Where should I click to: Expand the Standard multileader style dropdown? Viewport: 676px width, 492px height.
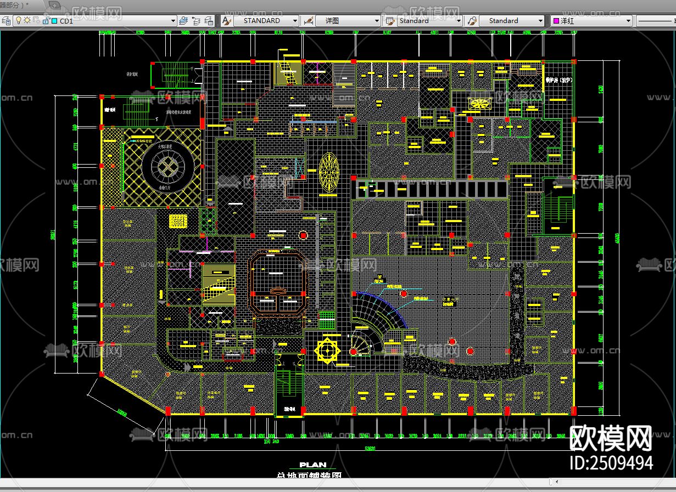click(540, 21)
